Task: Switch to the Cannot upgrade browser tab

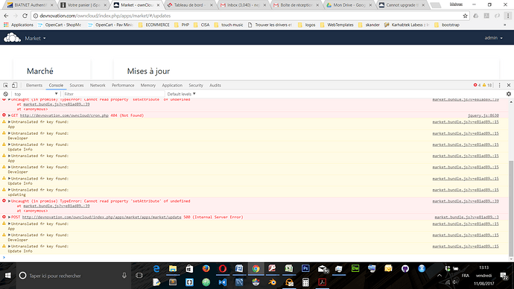Action: point(402,5)
